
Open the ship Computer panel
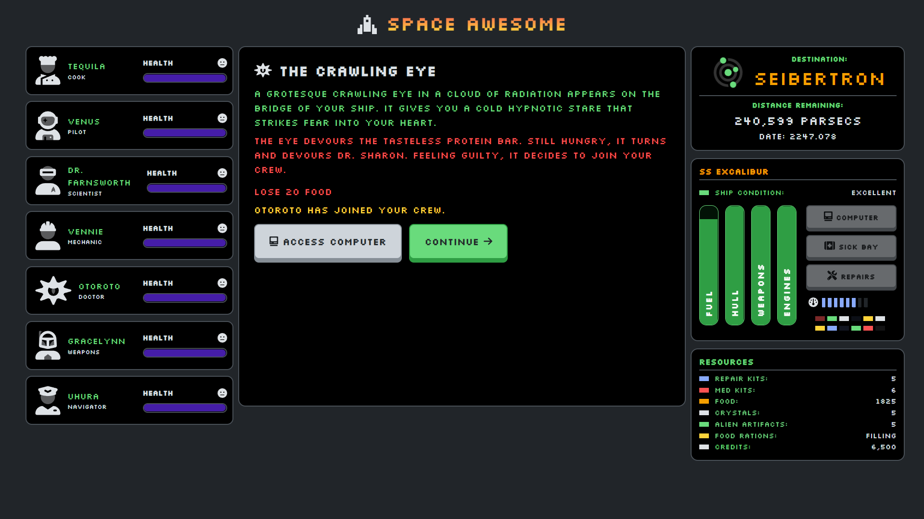[x=851, y=218]
